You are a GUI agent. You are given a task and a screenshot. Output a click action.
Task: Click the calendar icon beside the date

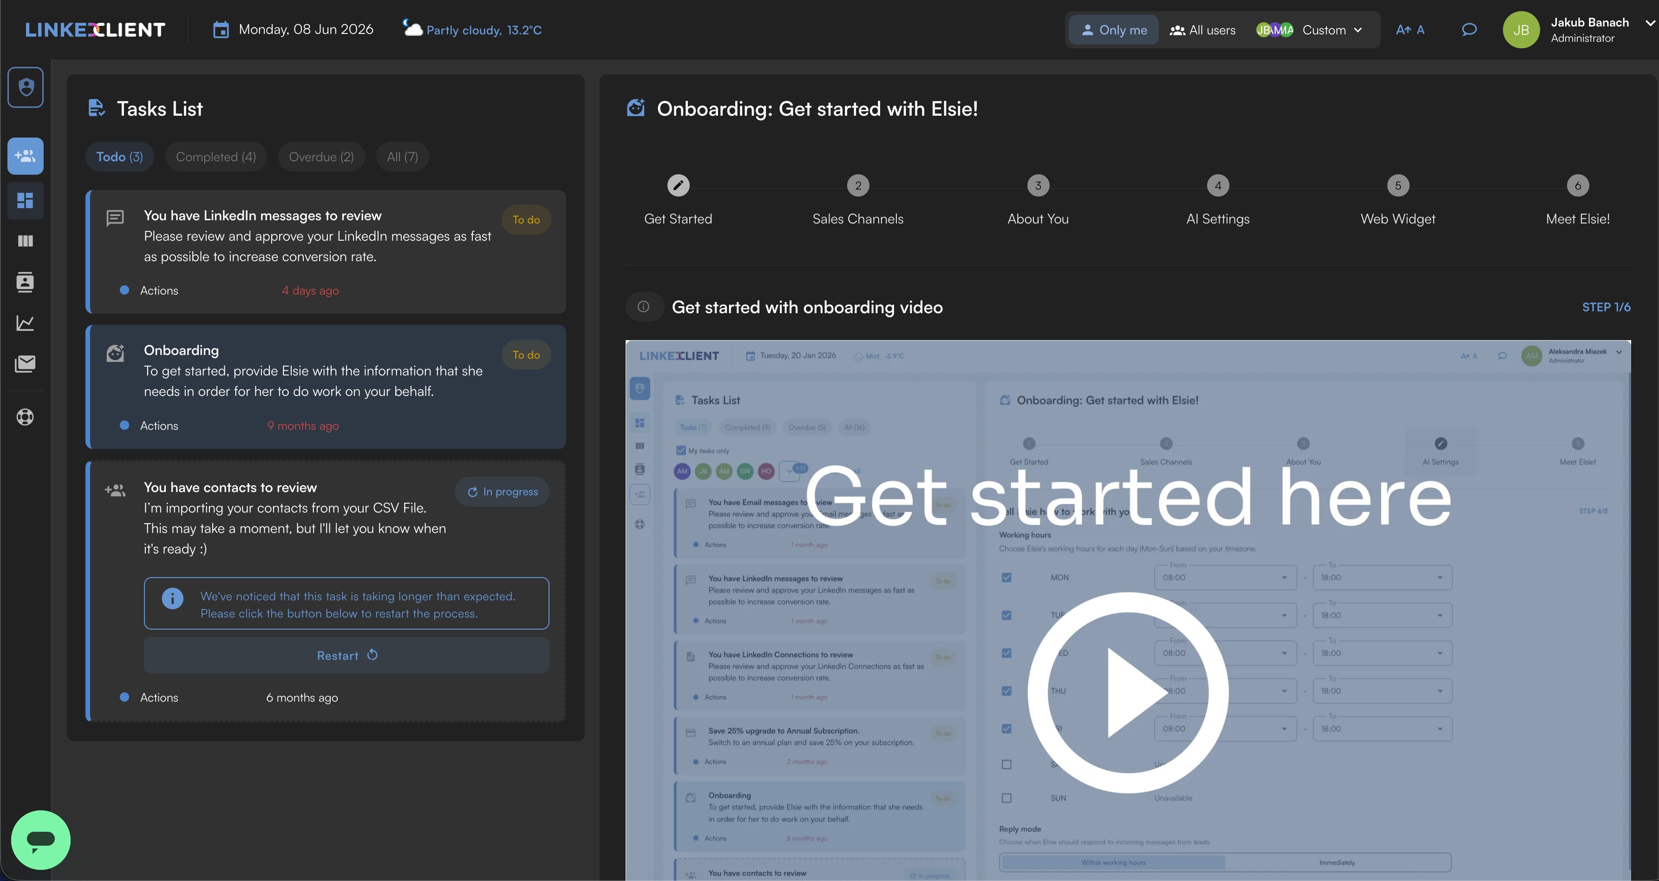coord(221,30)
